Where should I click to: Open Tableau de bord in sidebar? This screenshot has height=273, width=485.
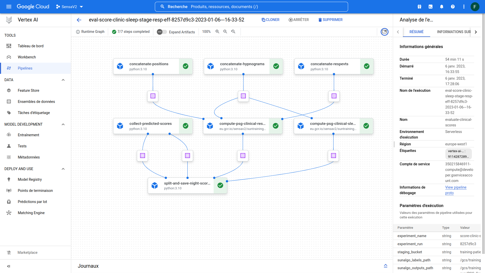click(35, 46)
